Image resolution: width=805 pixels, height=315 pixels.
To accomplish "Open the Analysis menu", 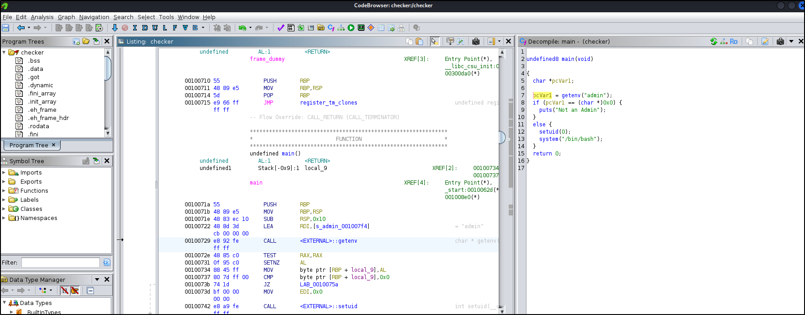I will pos(42,17).
